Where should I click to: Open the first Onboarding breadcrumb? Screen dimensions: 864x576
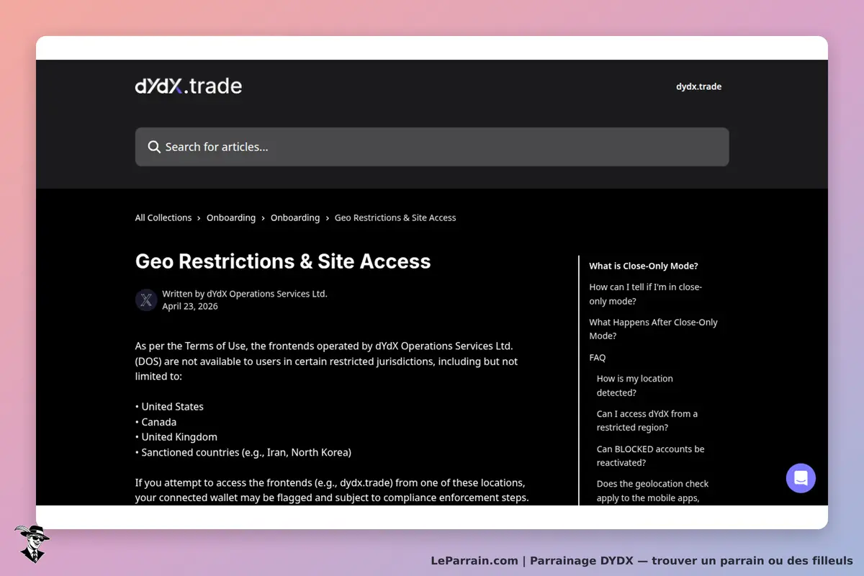231,217
